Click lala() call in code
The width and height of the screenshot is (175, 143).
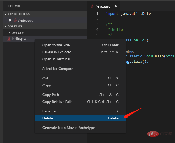140,62
